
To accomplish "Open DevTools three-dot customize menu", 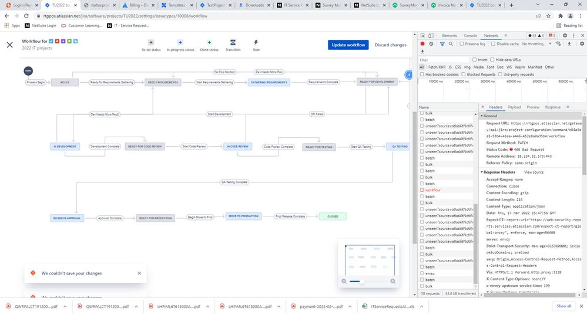I will tap(573, 36).
